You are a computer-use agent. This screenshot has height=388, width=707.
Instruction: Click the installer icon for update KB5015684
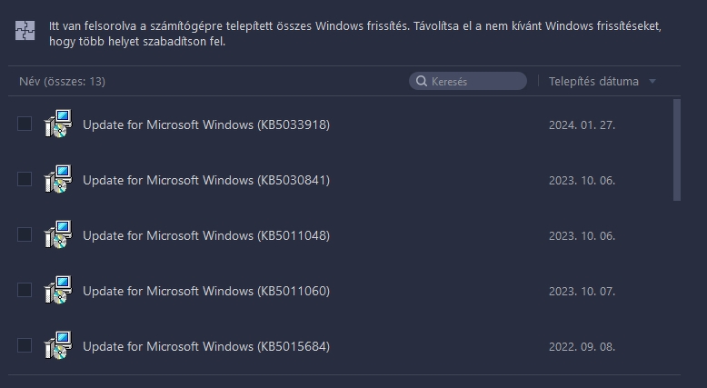(x=57, y=345)
